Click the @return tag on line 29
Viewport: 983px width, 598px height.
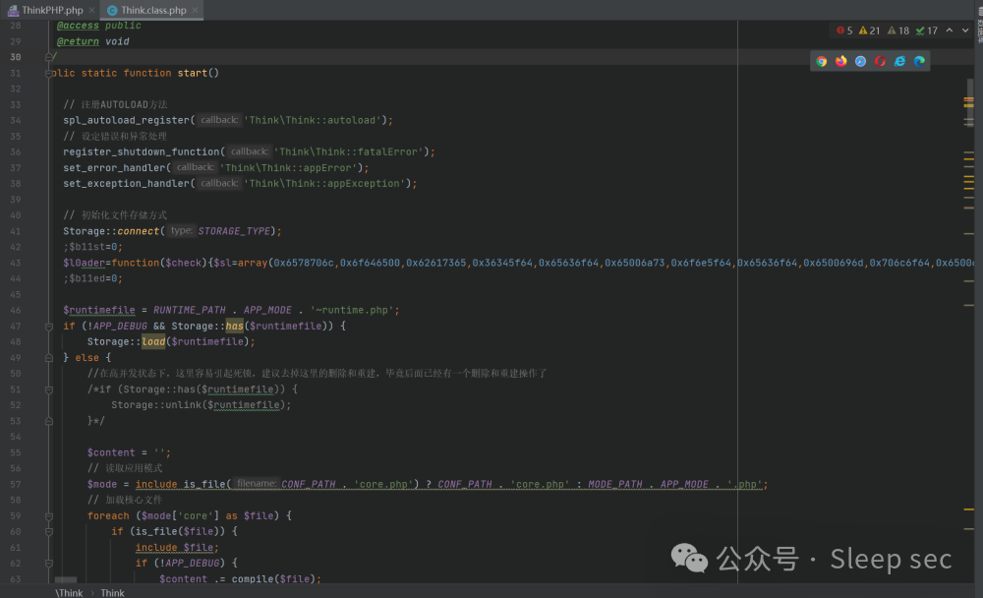[78, 41]
